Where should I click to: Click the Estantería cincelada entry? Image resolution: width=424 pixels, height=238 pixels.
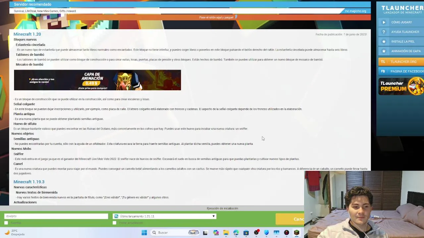coord(30,45)
